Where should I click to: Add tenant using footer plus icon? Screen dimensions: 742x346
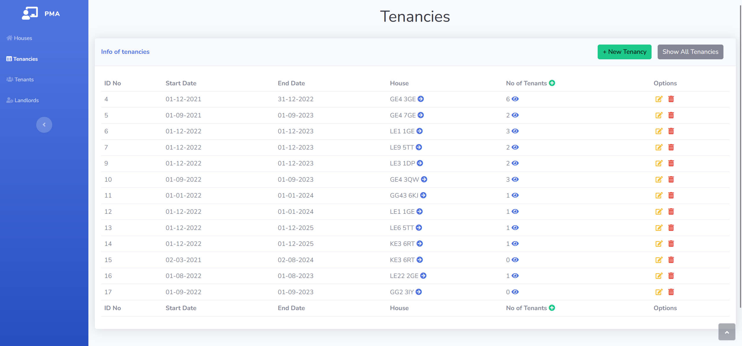pos(552,308)
